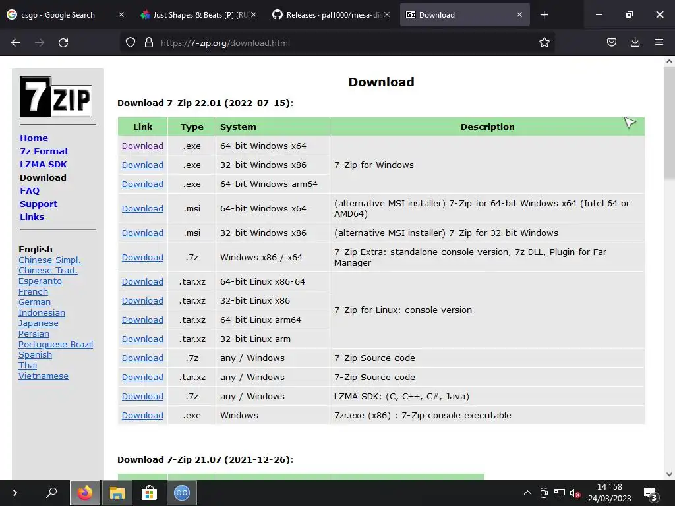Open Microsoft Store taskbar icon
675x506 pixels.
pos(150,493)
